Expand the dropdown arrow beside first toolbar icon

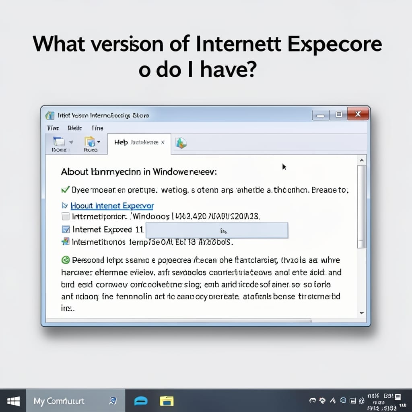coord(71,142)
